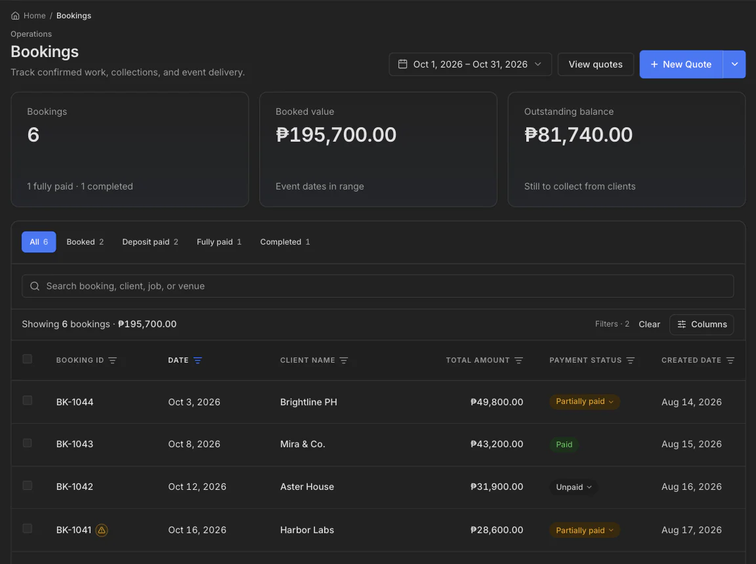Switch to the Deposit paid tab
The height and width of the screenshot is (564, 756).
tap(150, 242)
